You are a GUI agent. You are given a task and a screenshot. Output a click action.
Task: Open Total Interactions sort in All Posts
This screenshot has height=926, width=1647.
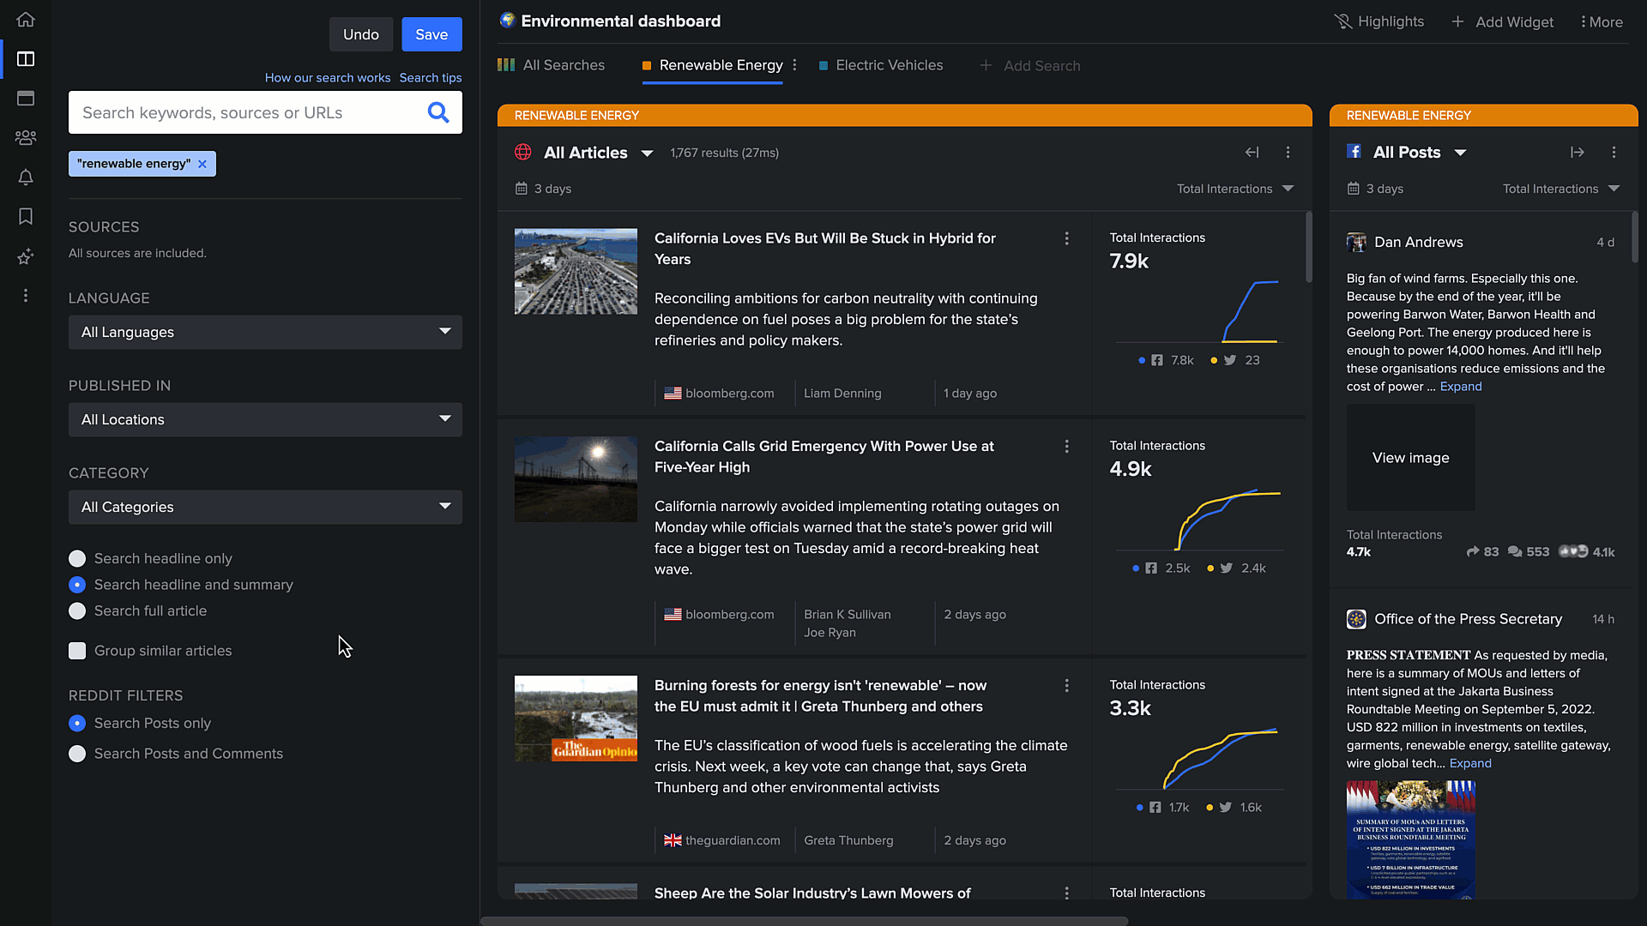coord(1560,189)
